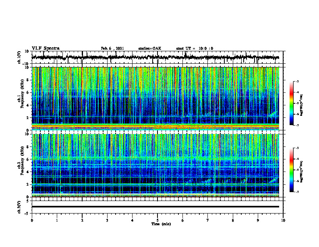Click the ch.1(V) waveform axis label

pyautogui.click(x=19, y=57)
